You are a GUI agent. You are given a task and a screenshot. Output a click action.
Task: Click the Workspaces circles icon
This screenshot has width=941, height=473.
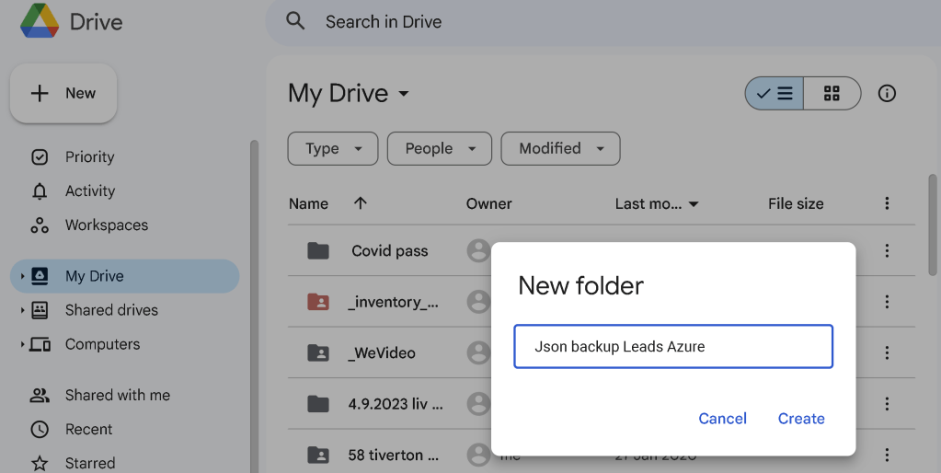pos(40,225)
